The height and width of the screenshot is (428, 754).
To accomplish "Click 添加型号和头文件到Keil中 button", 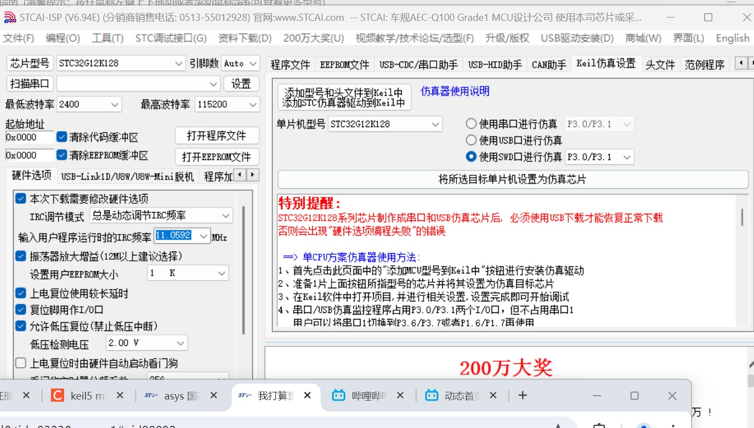I will [344, 97].
